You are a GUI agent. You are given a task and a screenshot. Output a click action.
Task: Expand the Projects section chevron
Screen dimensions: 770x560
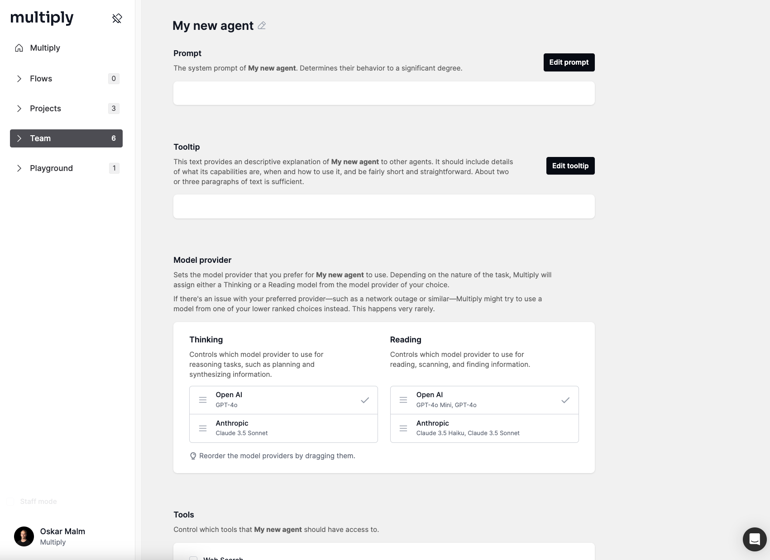point(19,109)
